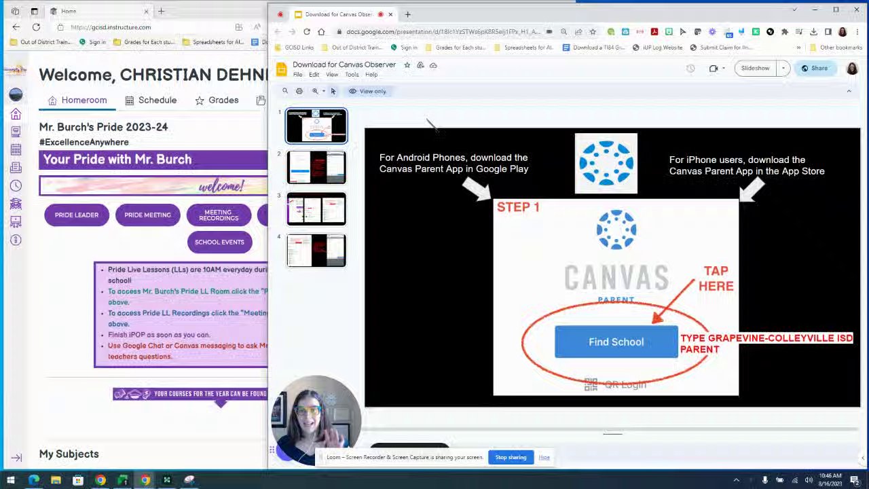Viewport: 869px width, 489px height.
Task: Open the Chrome extensions puzzle icon
Action: pyautogui.click(x=785, y=32)
